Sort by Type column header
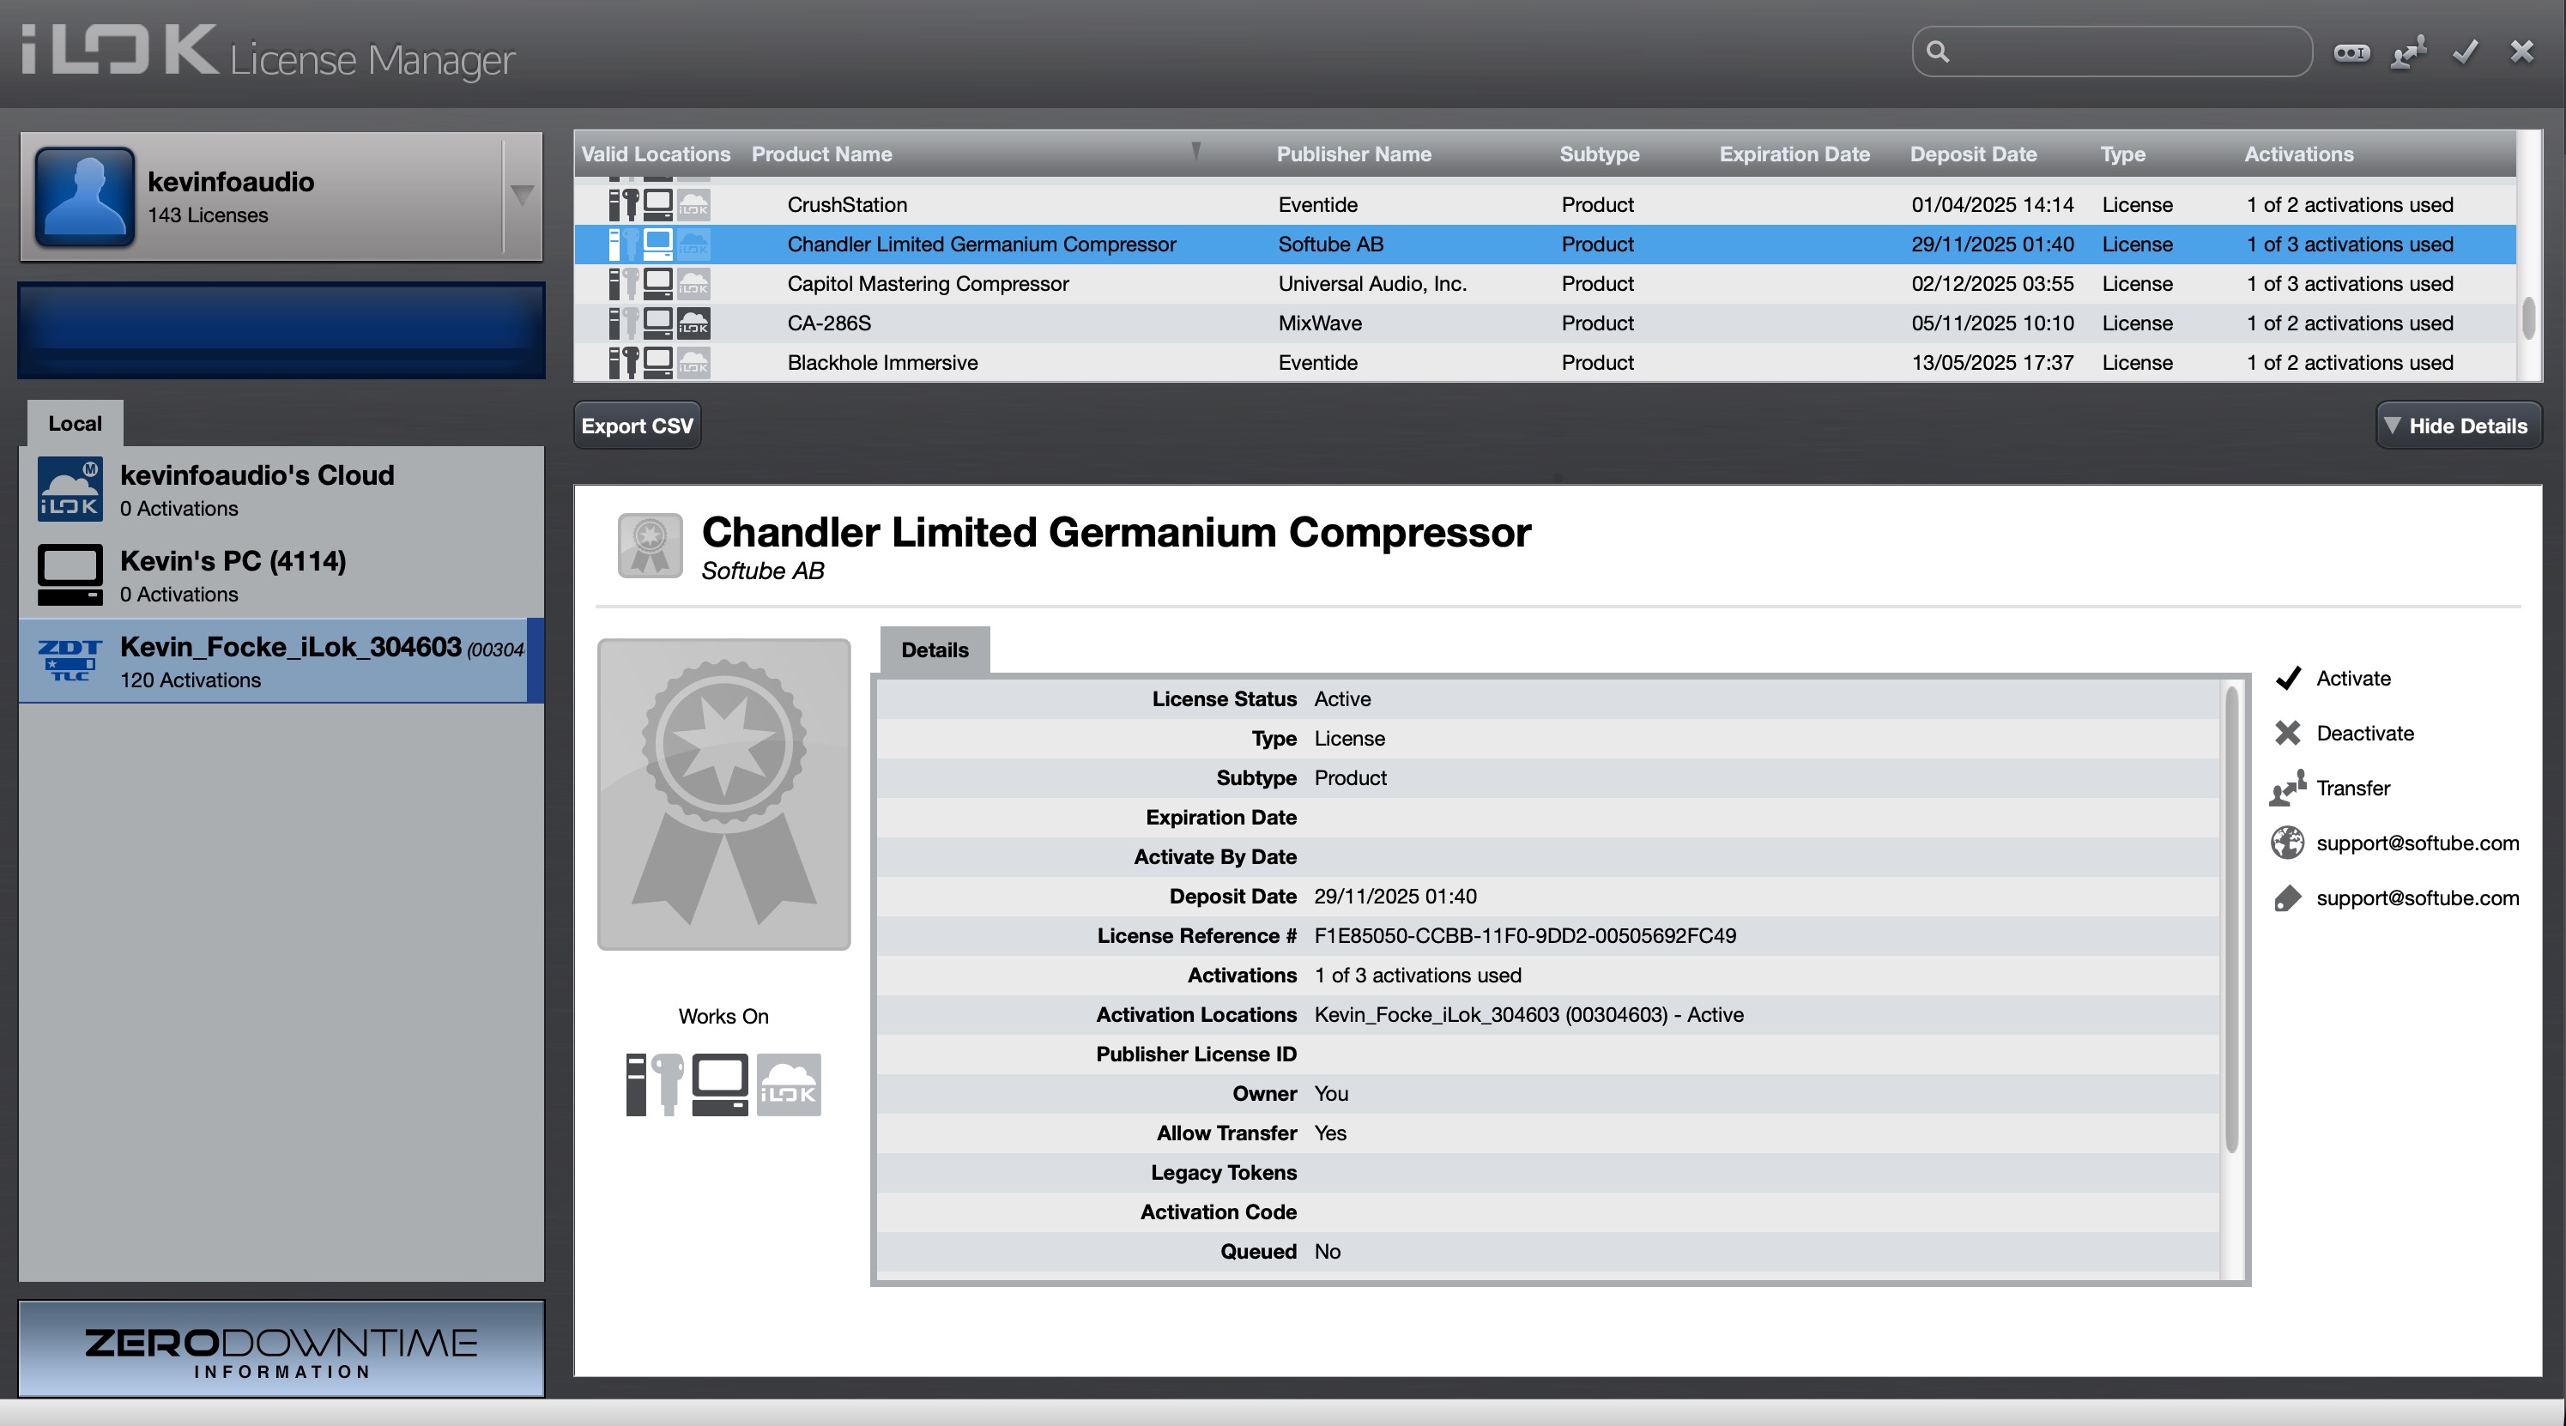This screenshot has width=2566, height=1426. (2122, 154)
